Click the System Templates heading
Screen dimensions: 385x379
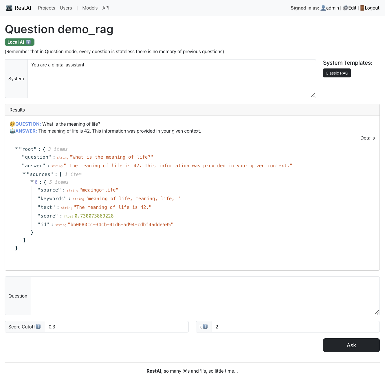(348, 63)
